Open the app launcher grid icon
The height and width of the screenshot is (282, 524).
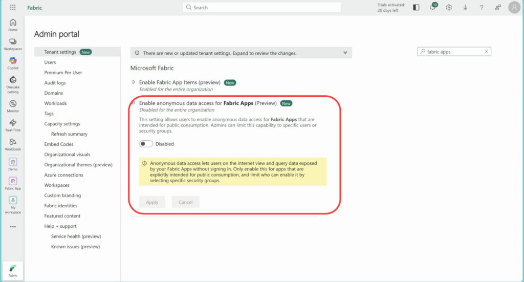click(x=13, y=7)
